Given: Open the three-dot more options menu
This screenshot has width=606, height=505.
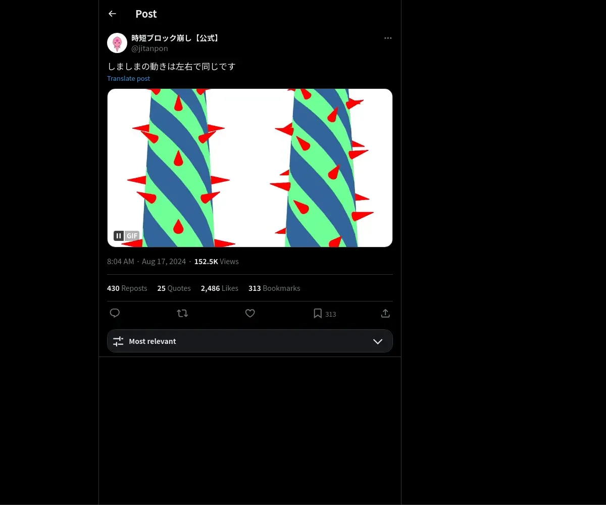Looking at the screenshot, I should [388, 38].
